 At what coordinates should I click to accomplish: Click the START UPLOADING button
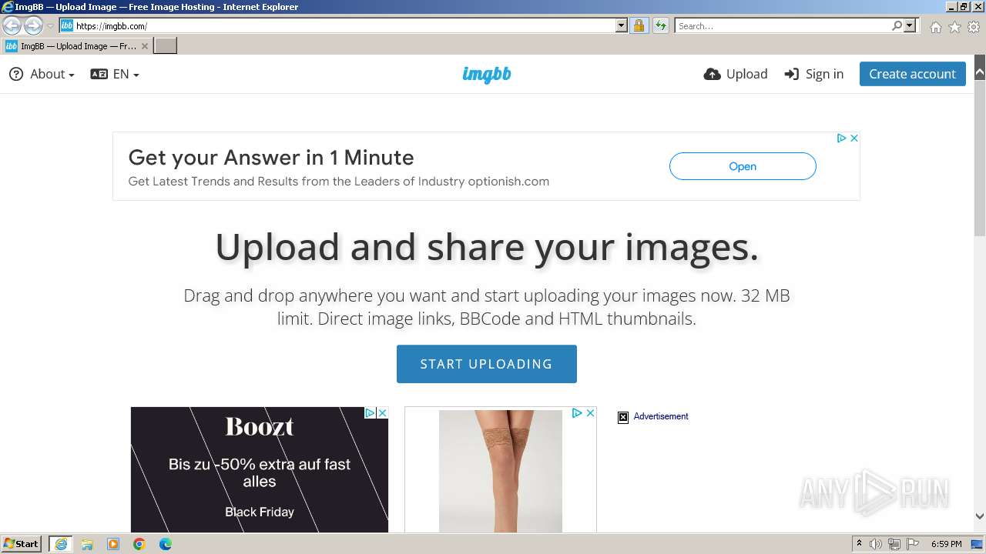pyautogui.click(x=486, y=364)
